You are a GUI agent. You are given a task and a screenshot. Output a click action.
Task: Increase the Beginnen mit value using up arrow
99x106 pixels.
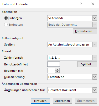(x=57, y=70)
